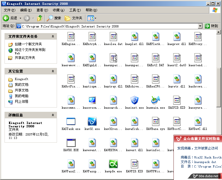The image size is (222, 180).
Task: Click the Search magnifier toolbar button
Action: coord(54,18)
